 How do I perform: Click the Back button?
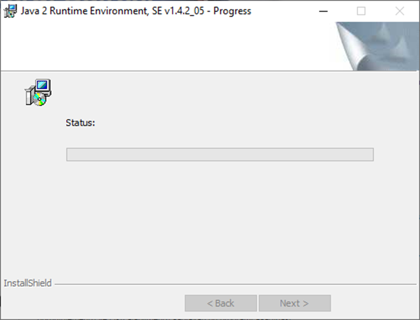(220, 303)
